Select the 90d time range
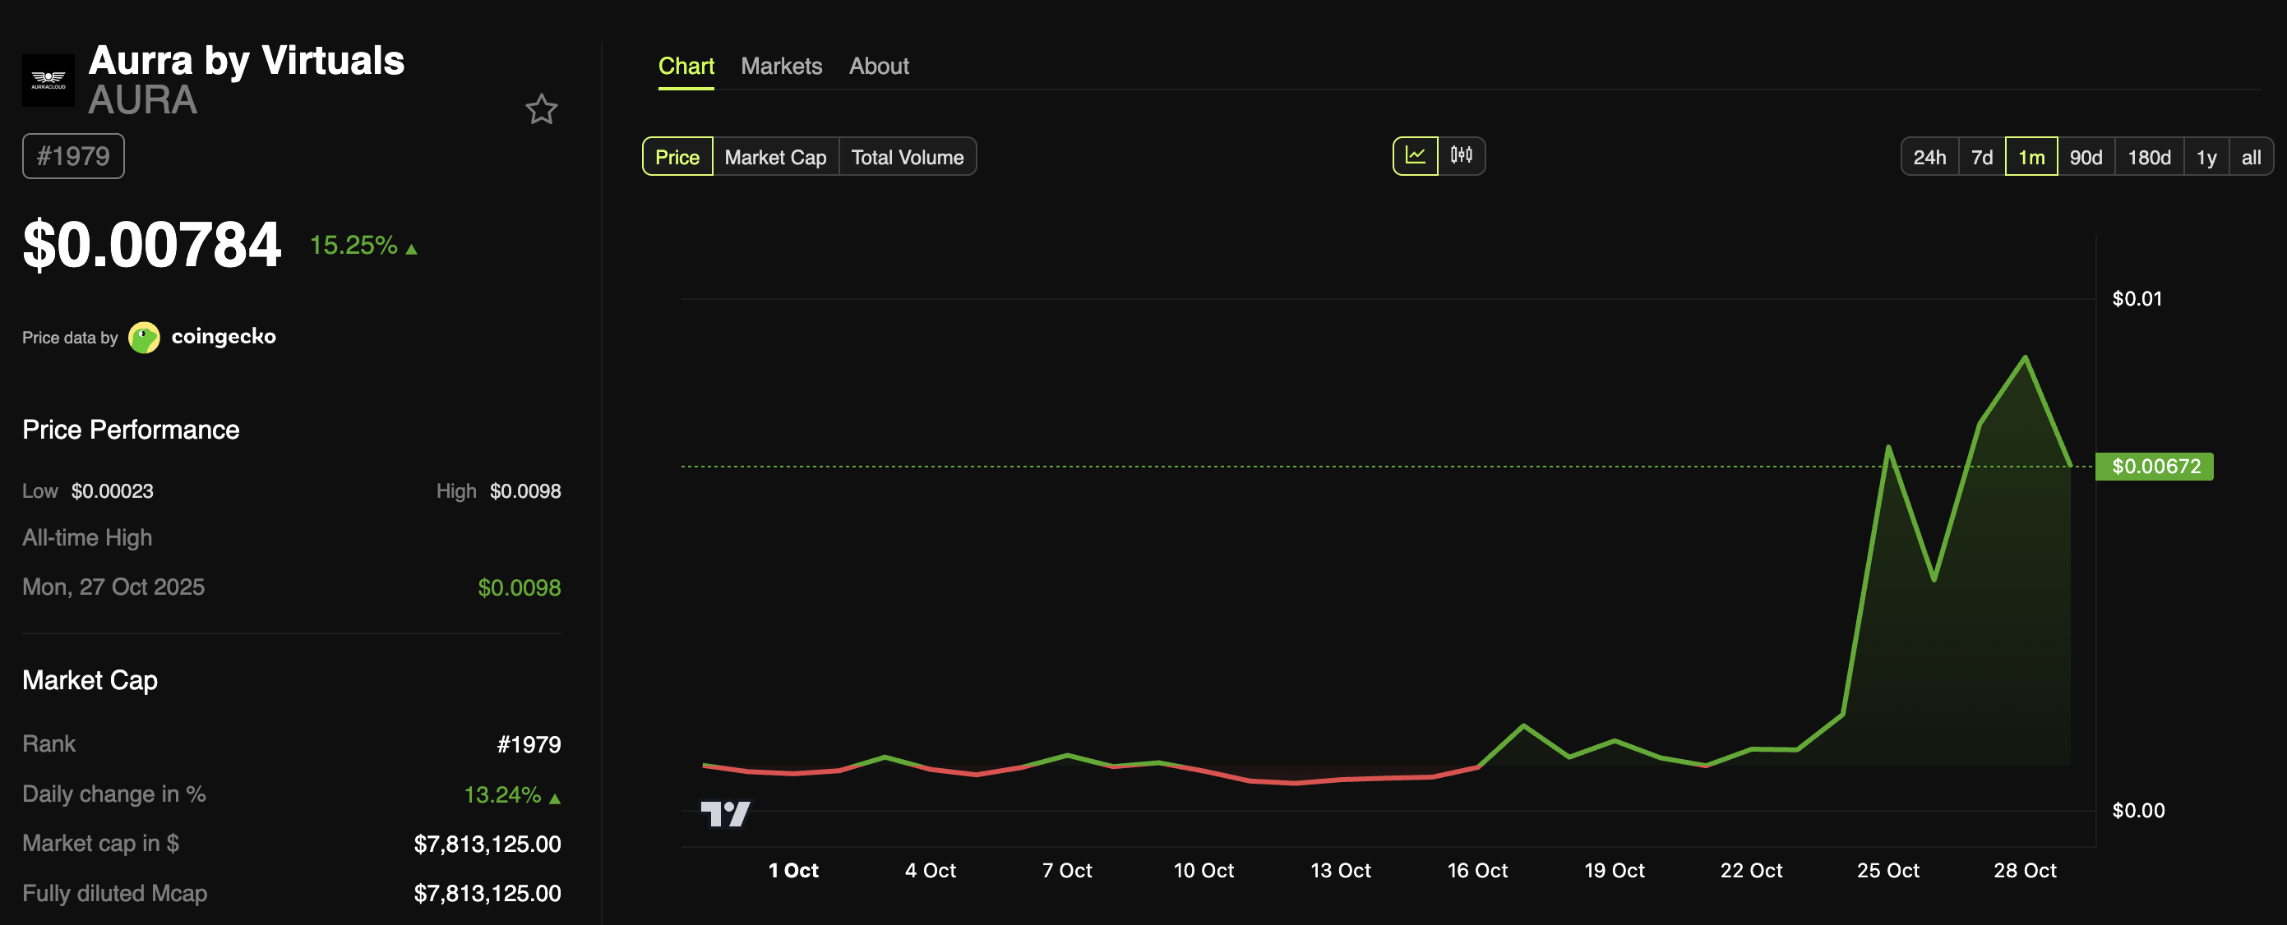This screenshot has height=925, width=2287. [x=2086, y=156]
